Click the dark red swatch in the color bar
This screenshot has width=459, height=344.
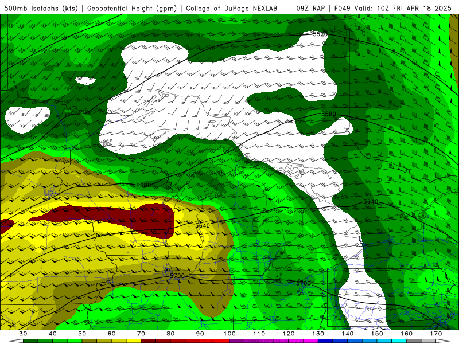tap(149, 341)
